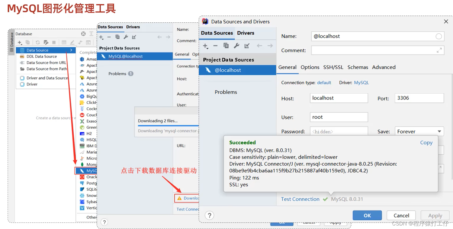Screen dimensions: 453x229
Task: Switch to Drivers tab in front dialog
Action: 246,33
